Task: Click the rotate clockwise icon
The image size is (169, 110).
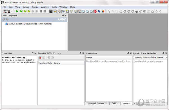Action: pyautogui.click(x=160, y=11)
